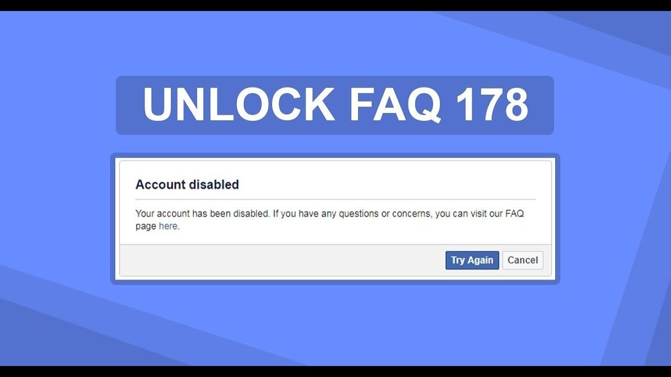Click the black bar along the top edge
The height and width of the screenshot is (377, 671).
[335, 5]
